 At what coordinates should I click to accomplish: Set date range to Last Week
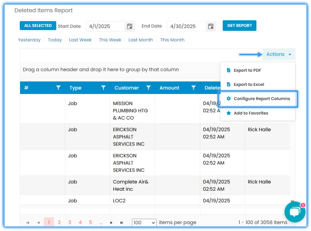[80, 40]
